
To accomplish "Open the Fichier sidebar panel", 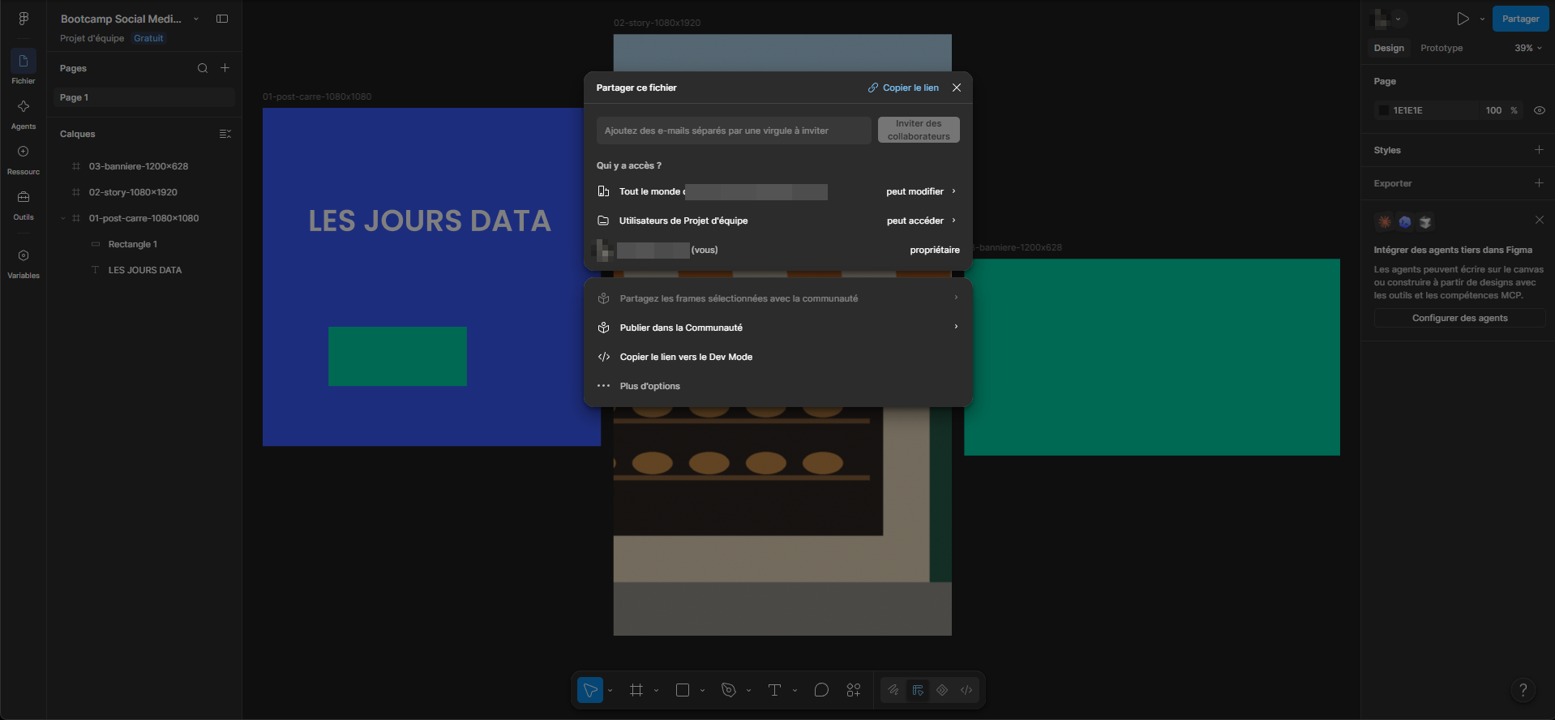I will point(24,67).
